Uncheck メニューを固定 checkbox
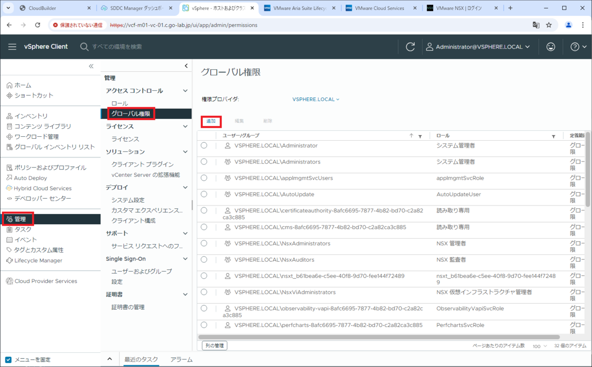This screenshot has height=367, width=592. [x=8, y=360]
